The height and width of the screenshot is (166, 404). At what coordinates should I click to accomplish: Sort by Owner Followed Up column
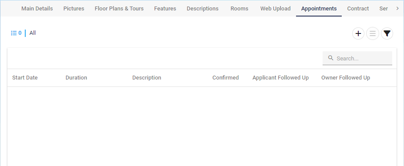[x=346, y=77]
